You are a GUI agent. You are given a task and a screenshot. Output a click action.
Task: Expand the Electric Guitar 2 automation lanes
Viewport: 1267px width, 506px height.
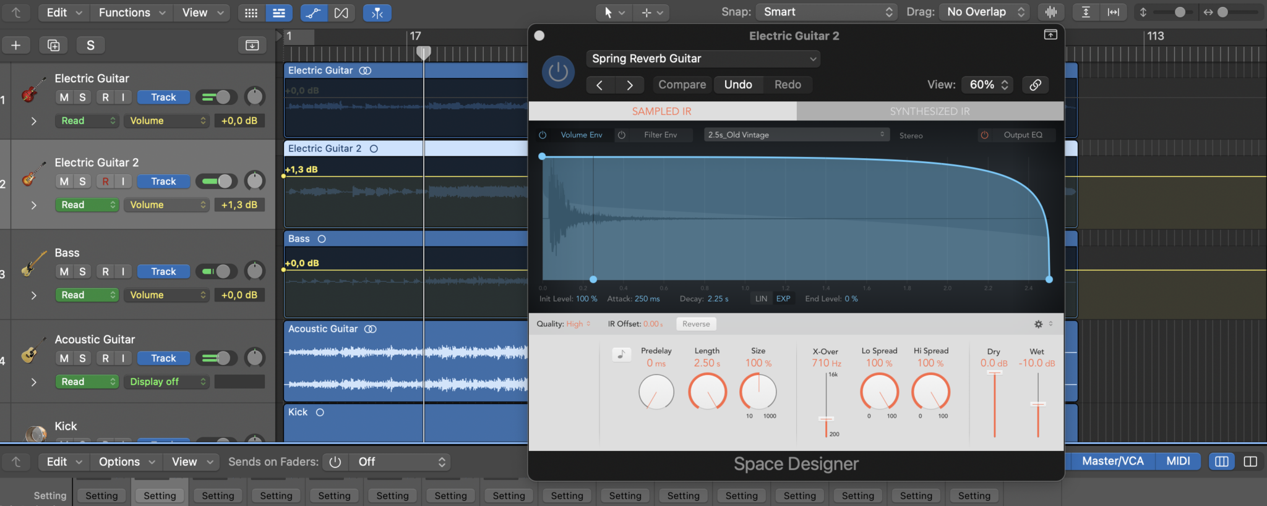click(34, 205)
